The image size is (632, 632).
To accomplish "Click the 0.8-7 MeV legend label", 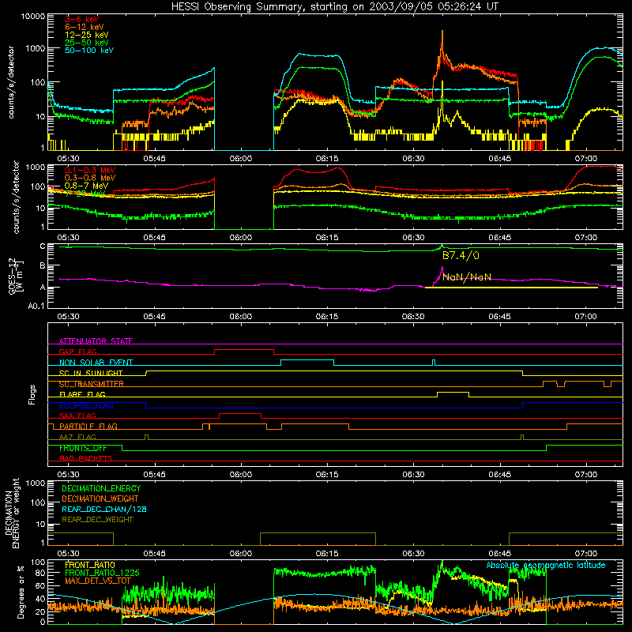I will click(x=86, y=186).
